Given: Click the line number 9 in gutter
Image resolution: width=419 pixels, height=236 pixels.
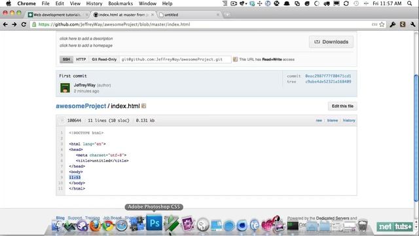Looking at the screenshot, I should tap(62, 178).
